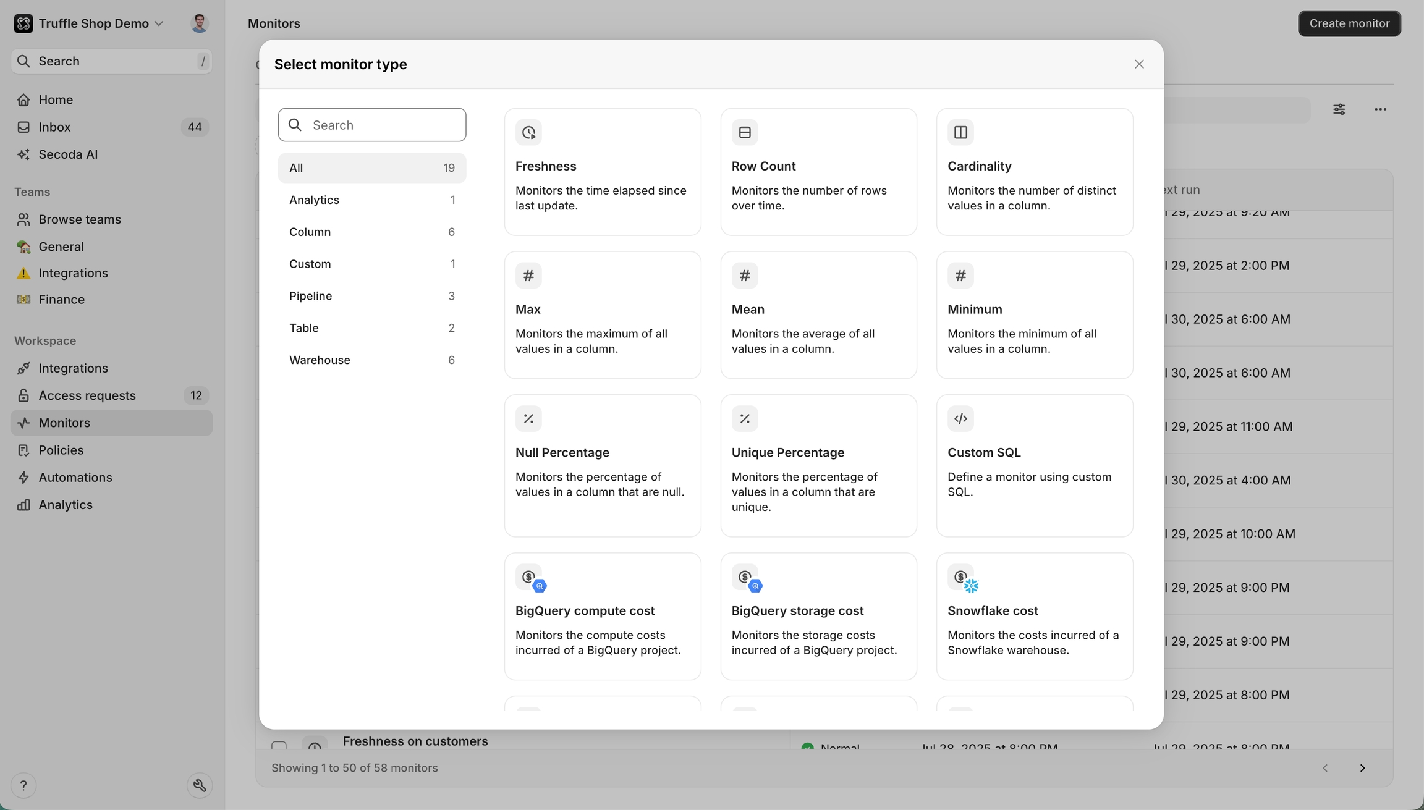Viewport: 1424px width, 810px height.
Task: Click the Freshness clock icon
Action: [x=528, y=132]
